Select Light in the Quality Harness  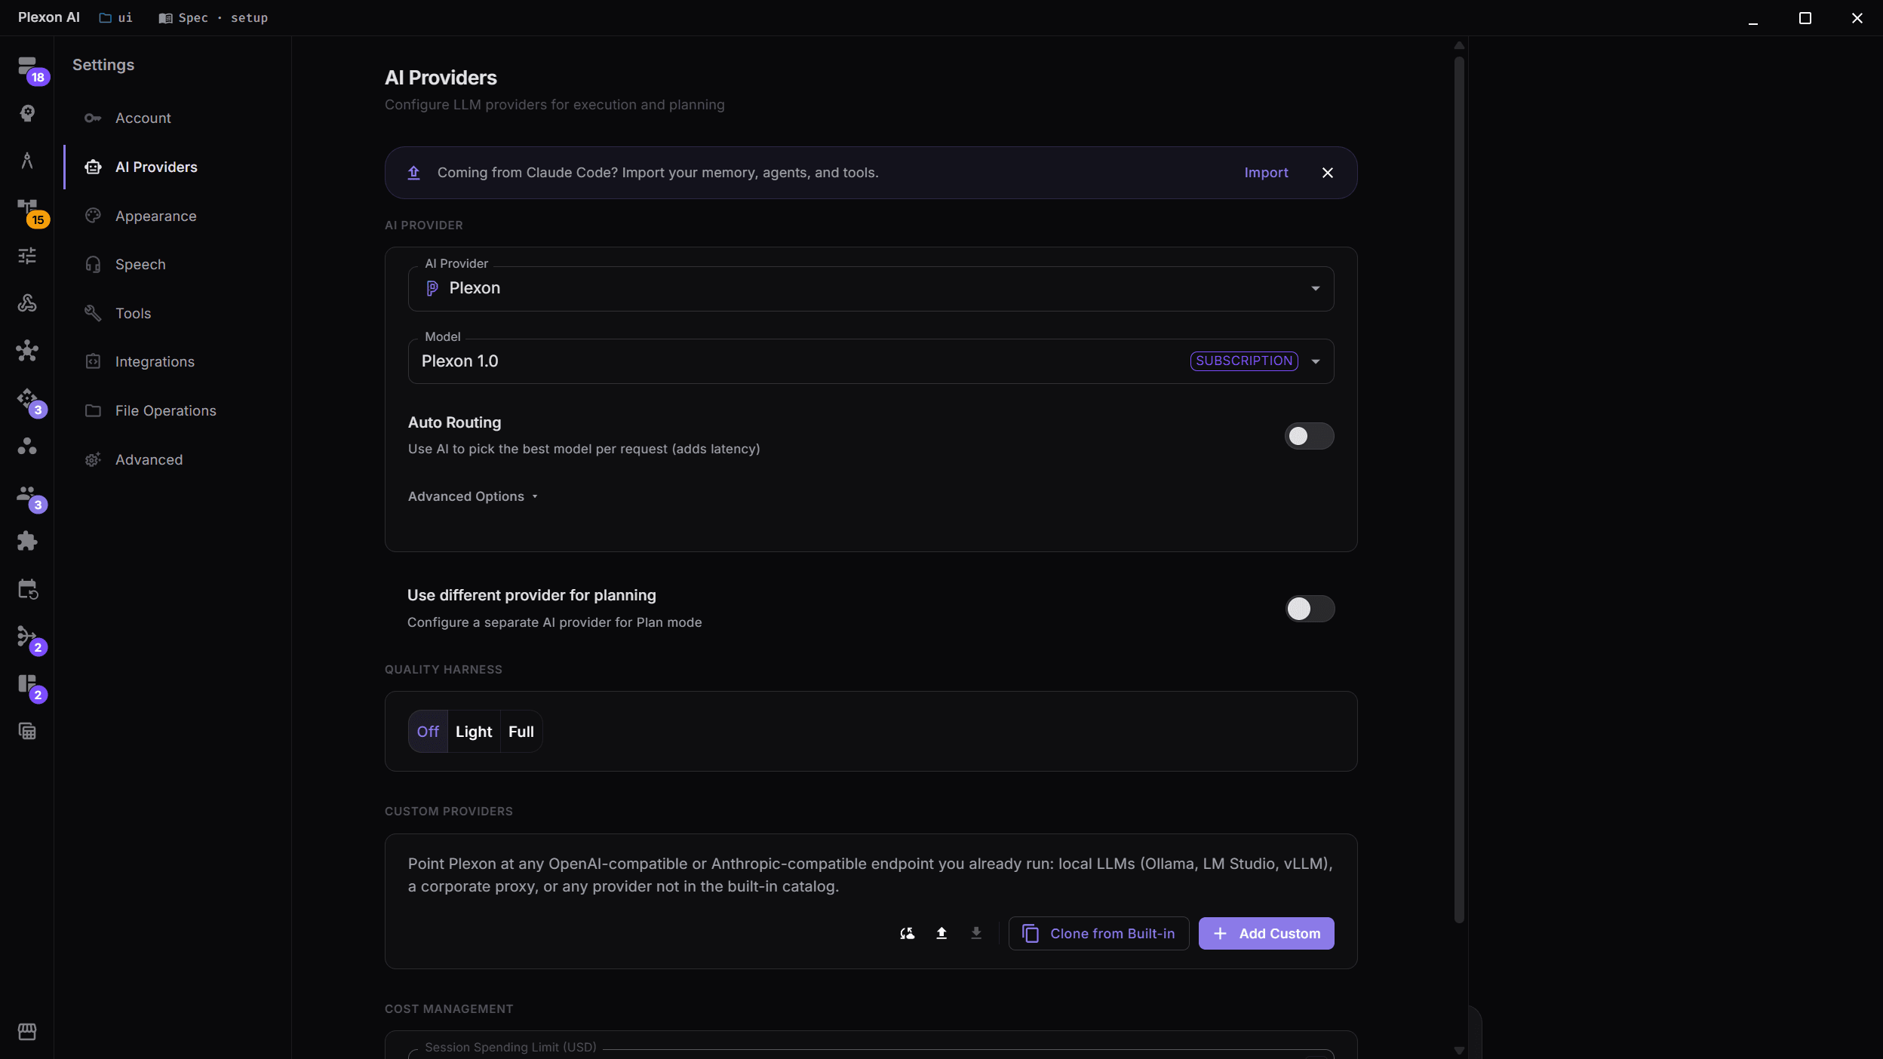coord(474,732)
